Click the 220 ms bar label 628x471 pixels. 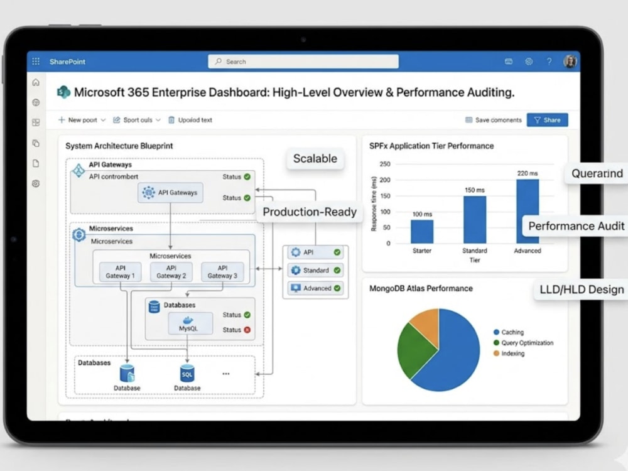[x=527, y=173]
